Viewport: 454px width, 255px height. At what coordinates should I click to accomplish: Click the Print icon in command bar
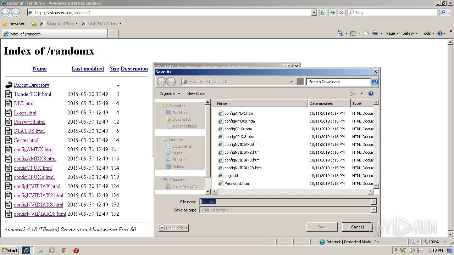point(375,33)
